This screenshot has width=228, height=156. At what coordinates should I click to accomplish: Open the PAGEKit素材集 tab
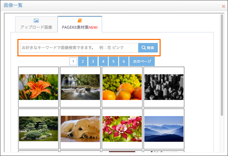click(x=80, y=24)
